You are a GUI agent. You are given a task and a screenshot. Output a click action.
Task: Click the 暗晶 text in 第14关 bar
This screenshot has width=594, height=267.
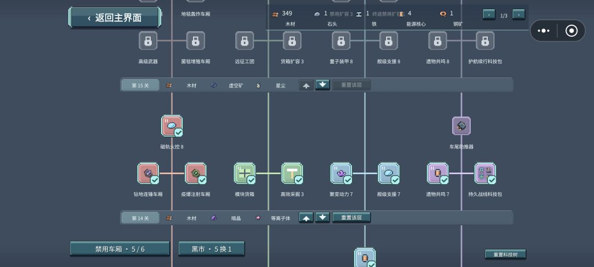(236, 219)
